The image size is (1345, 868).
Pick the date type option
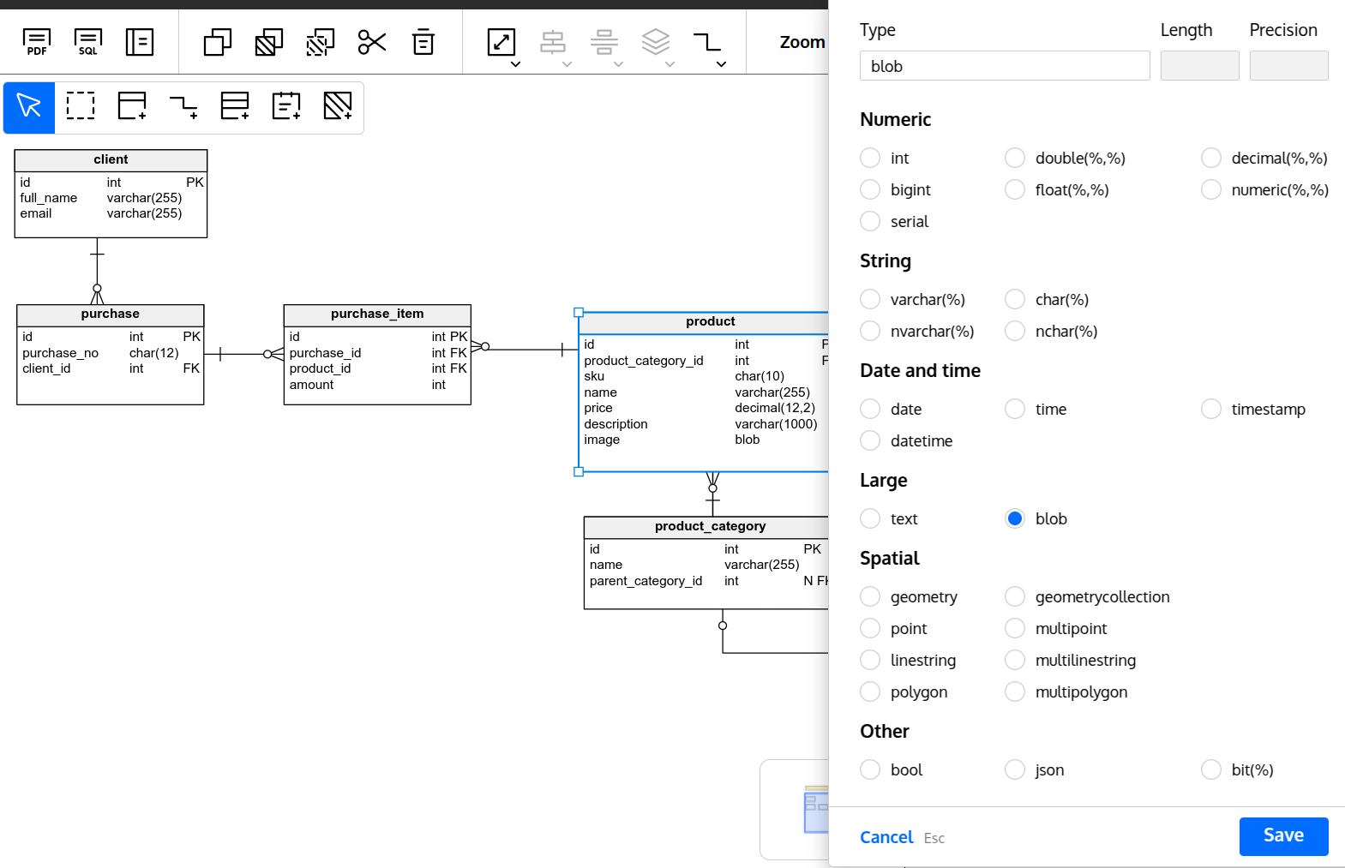pos(870,409)
